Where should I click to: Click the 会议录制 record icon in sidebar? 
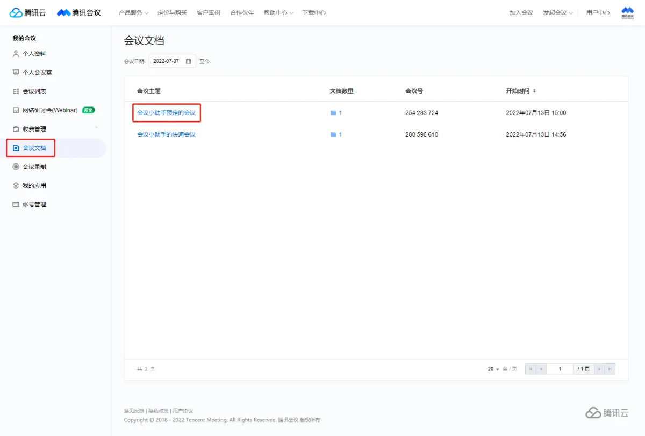(16, 167)
